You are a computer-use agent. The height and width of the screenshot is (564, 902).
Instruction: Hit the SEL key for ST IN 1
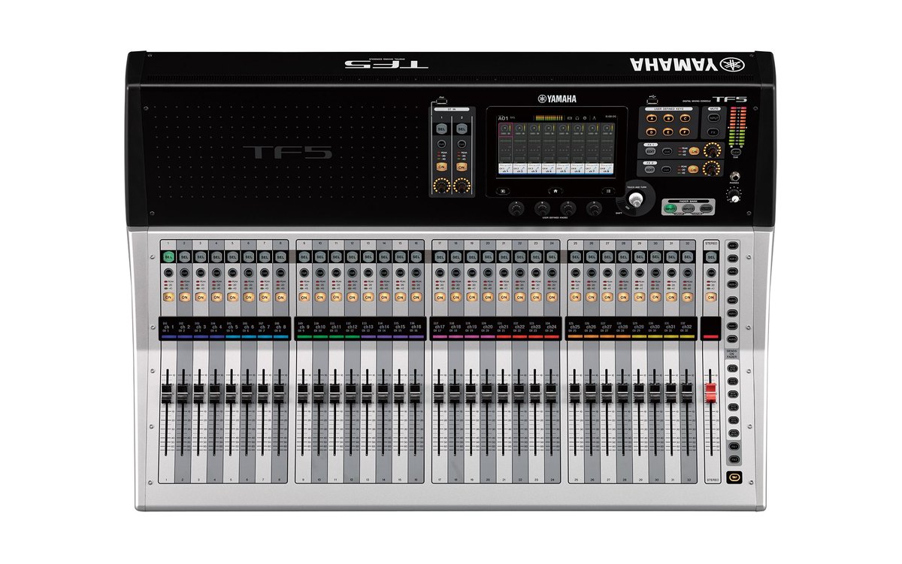pos(441,129)
